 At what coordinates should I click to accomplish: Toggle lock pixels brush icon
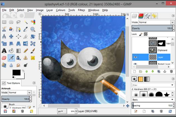pos(141,34)
